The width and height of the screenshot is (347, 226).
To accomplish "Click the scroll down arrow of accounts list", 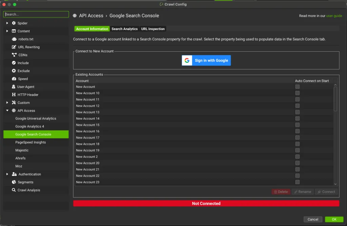I will point(335,184).
